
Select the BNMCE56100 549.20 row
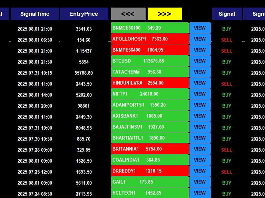tap(150, 28)
